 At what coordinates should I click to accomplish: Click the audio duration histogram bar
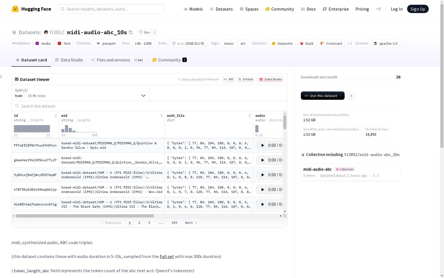tap(257, 129)
